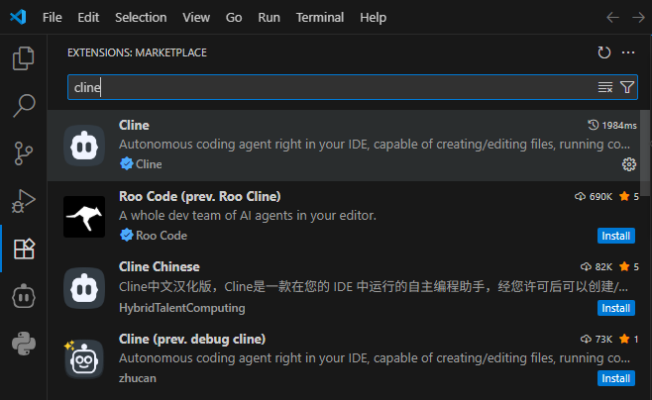
Task: Navigate back with the arrow
Action: 612,18
